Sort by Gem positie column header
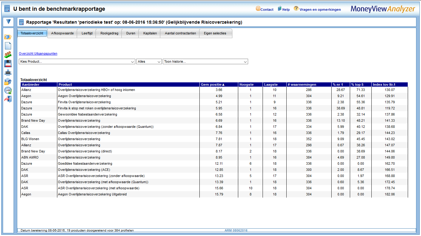The width and height of the screenshot is (421, 236). point(219,85)
